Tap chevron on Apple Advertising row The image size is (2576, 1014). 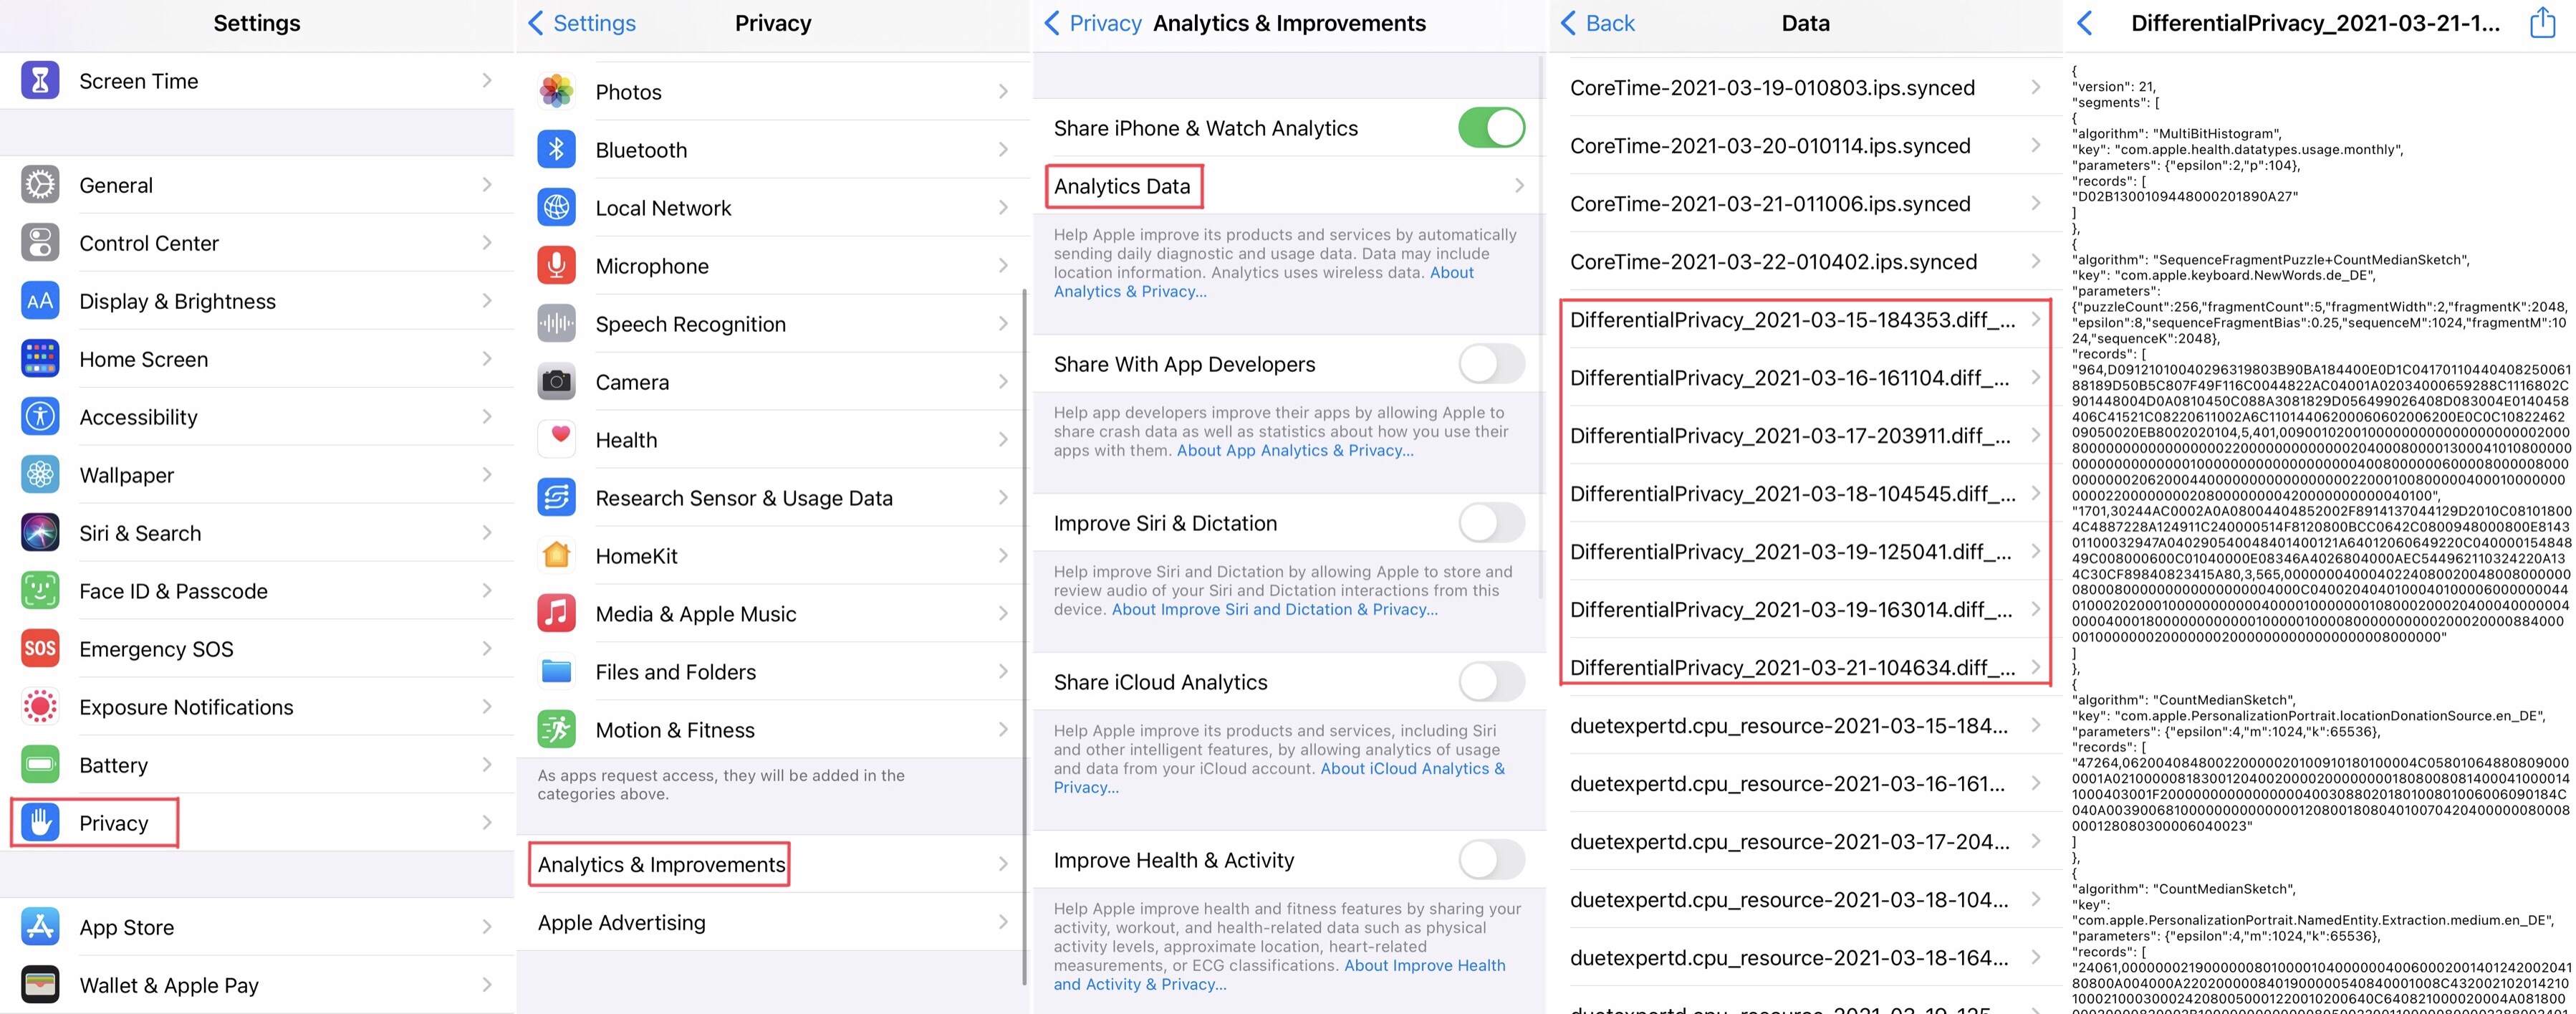(x=1003, y=922)
